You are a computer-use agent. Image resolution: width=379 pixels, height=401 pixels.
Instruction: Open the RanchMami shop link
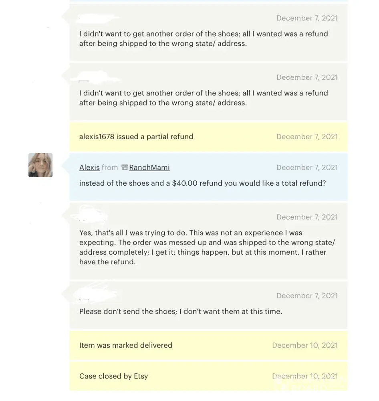tap(149, 168)
